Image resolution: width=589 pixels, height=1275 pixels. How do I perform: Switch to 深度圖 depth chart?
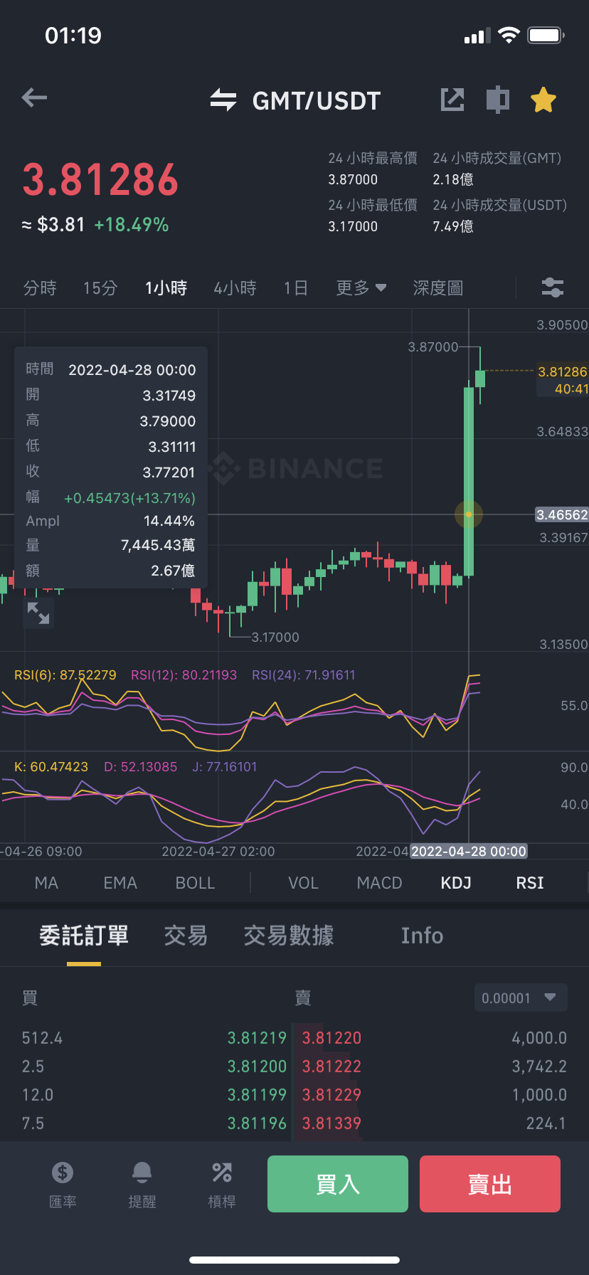(438, 288)
